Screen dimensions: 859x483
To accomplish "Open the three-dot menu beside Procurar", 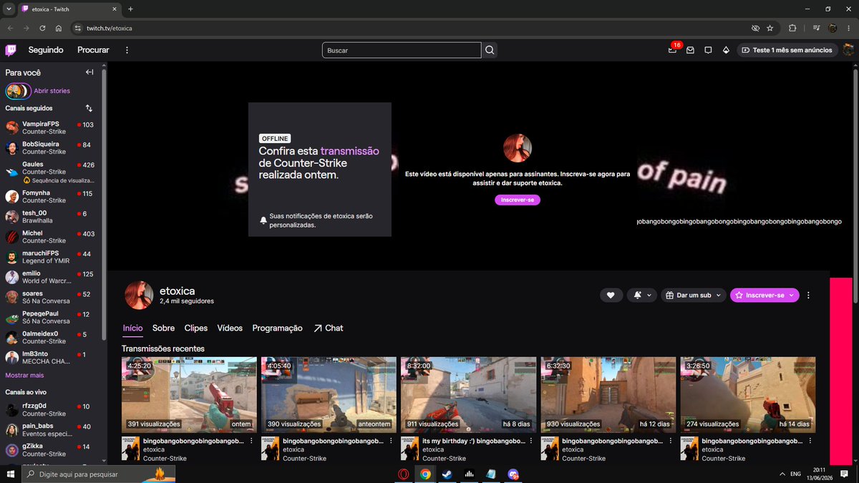I will tap(127, 50).
